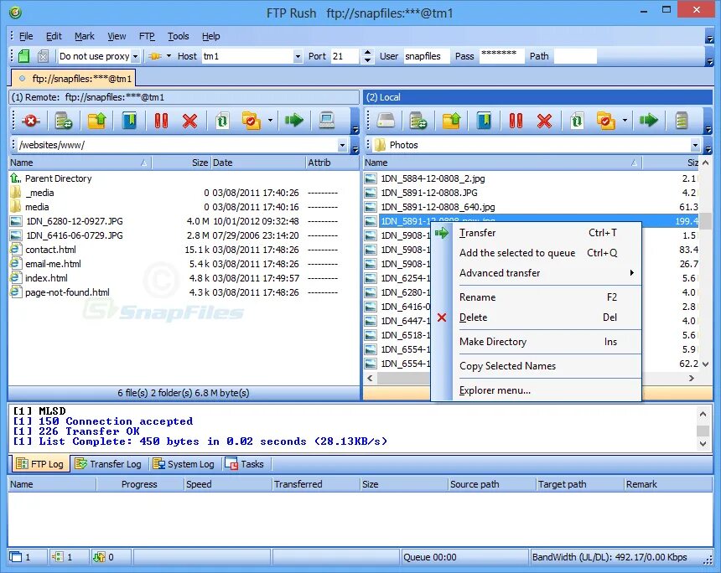
Task: Switch to the Transfer Log tab
Action: [x=108, y=464]
